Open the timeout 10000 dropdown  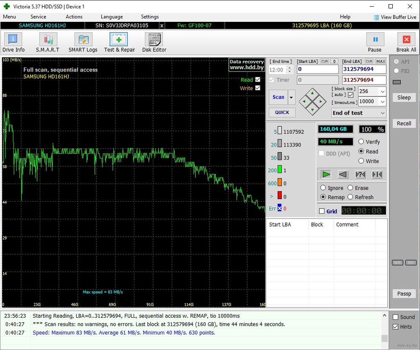coord(383,102)
